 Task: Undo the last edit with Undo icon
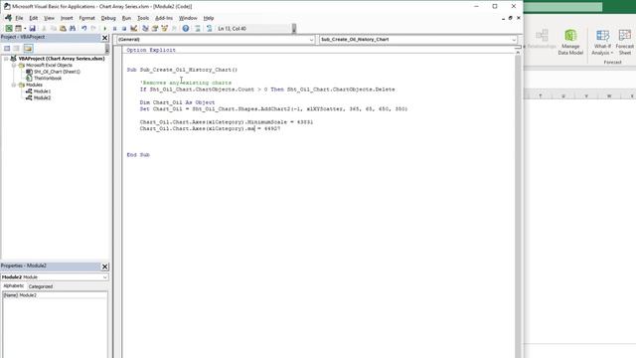click(83, 29)
